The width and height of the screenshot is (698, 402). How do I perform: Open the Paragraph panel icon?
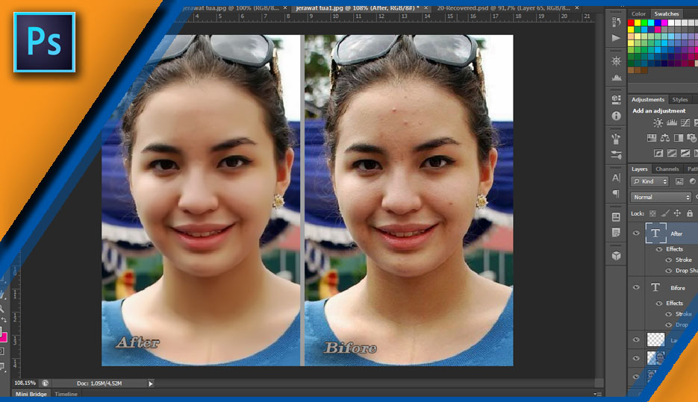[616, 194]
